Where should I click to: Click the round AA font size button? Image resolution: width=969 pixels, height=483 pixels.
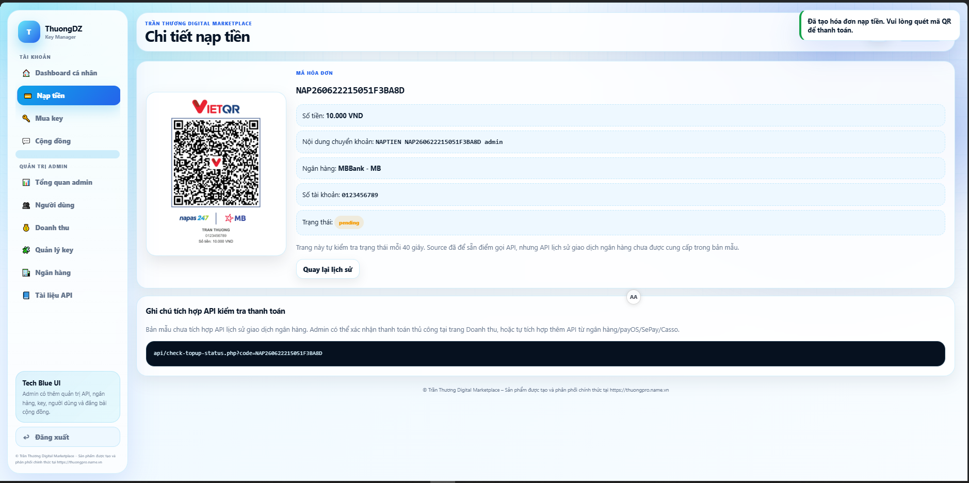[634, 297]
